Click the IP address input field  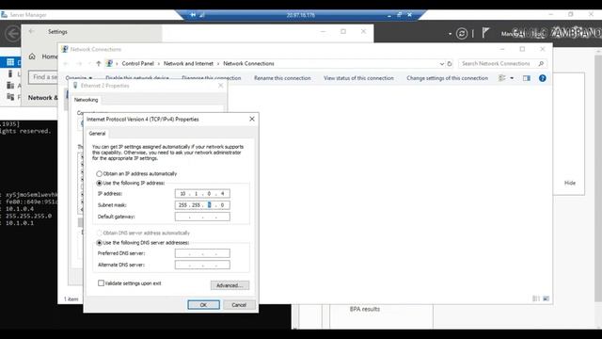click(x=202, y=194)
